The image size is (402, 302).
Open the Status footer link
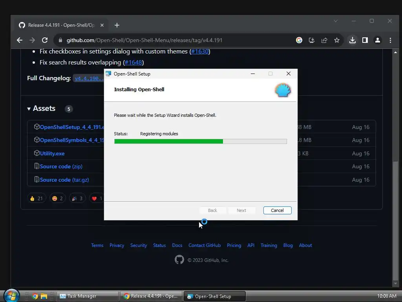[159, 245]
